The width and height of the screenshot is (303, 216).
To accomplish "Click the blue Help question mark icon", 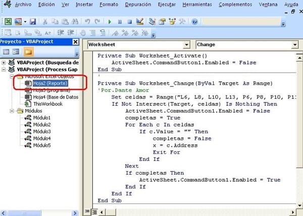I will [x=194, y=21].
